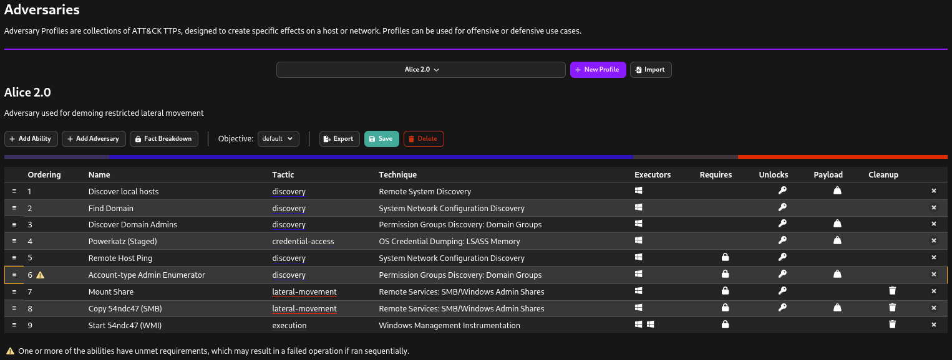The width and height of the screenshot is (952, 360).
Task: Click the Payload icon for Account-type Admin Enumerator
Action: click(837, 274)
